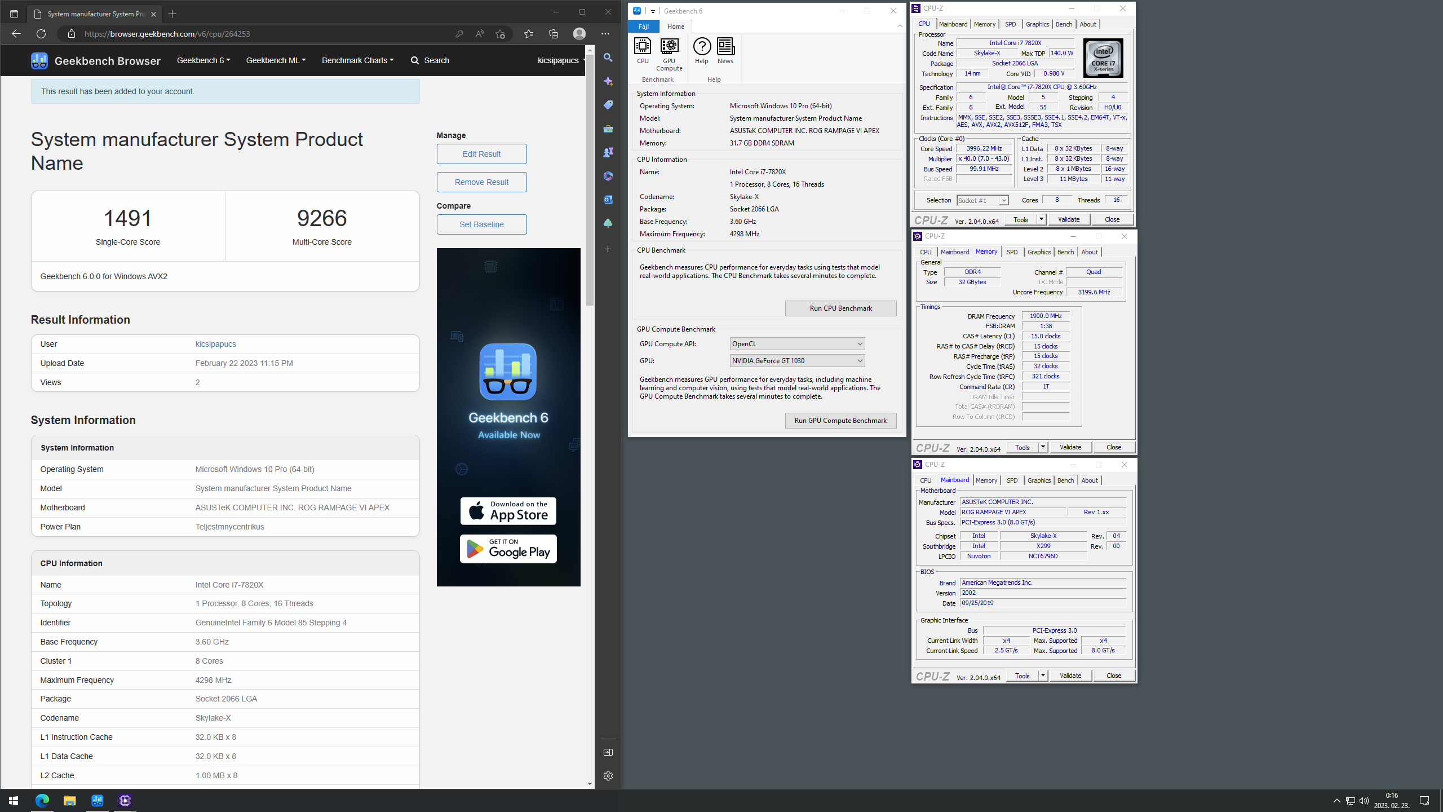This screenshot has width=1443, height=812.
Task: Click the GPU Compute icon in Geekbench ribbon
Action: coord(669,54)
